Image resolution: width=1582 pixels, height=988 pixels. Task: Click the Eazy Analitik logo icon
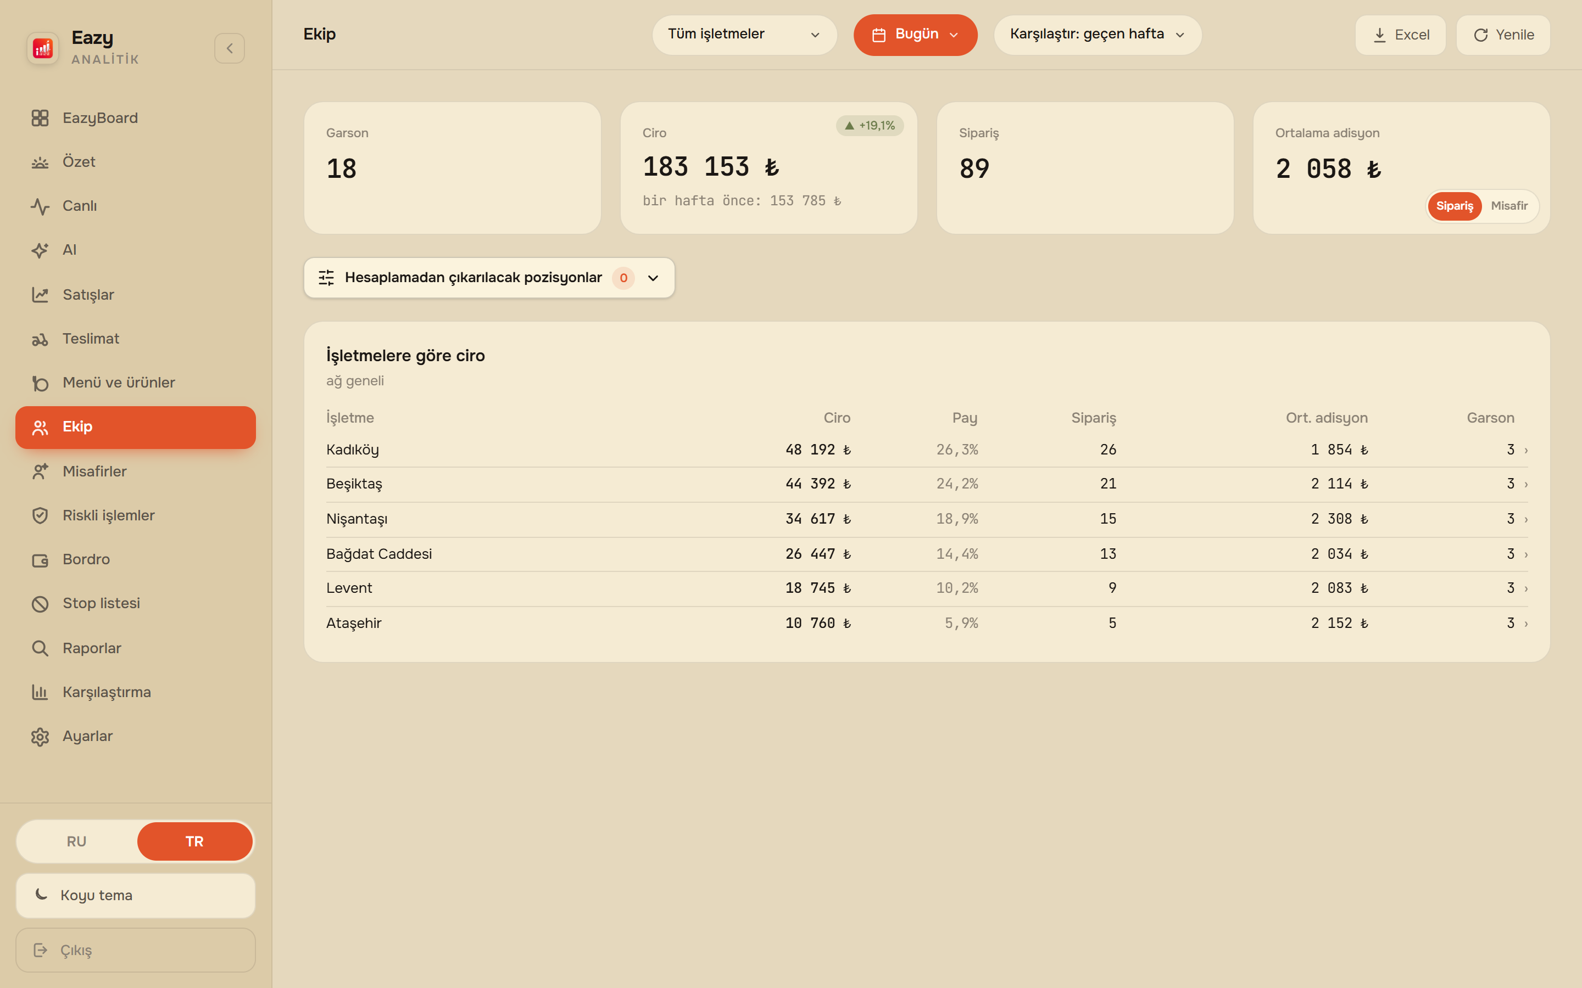pos(42,48)
